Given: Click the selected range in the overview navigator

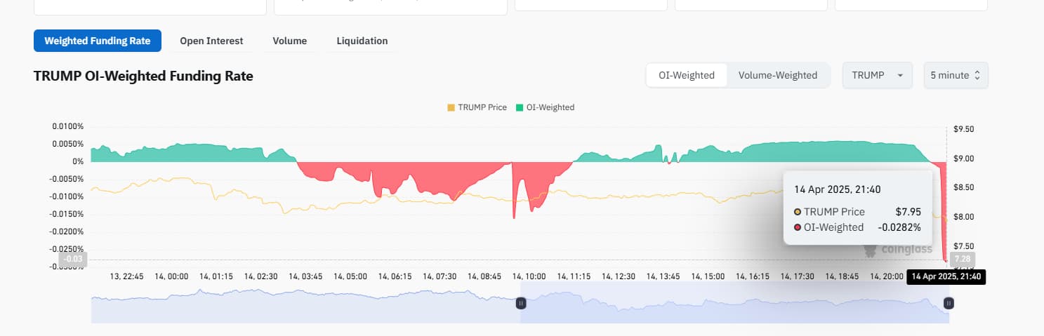Looking at the screenshot, I should pyautogui.click(x=734, y=303).
